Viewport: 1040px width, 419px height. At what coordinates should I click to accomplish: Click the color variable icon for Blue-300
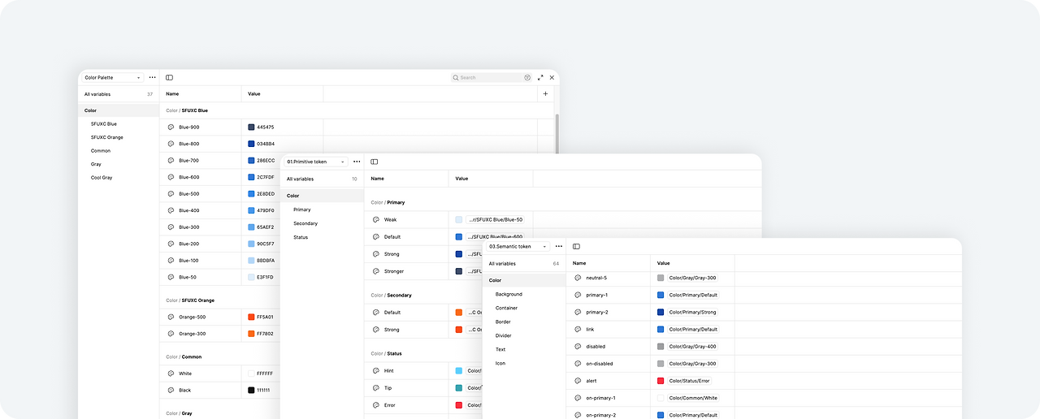[x=171, y=227]
